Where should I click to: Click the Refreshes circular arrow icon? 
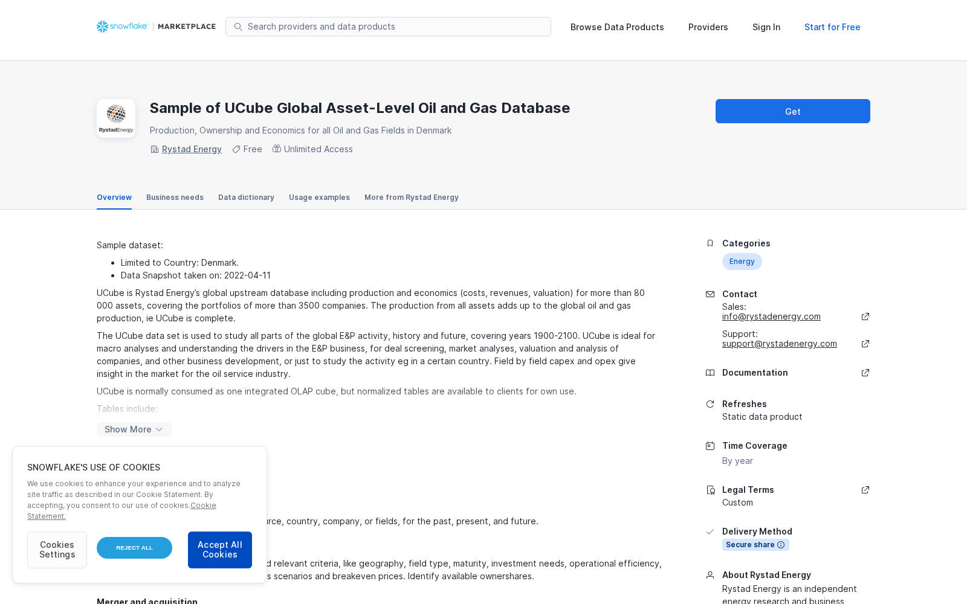coord(710,404)
